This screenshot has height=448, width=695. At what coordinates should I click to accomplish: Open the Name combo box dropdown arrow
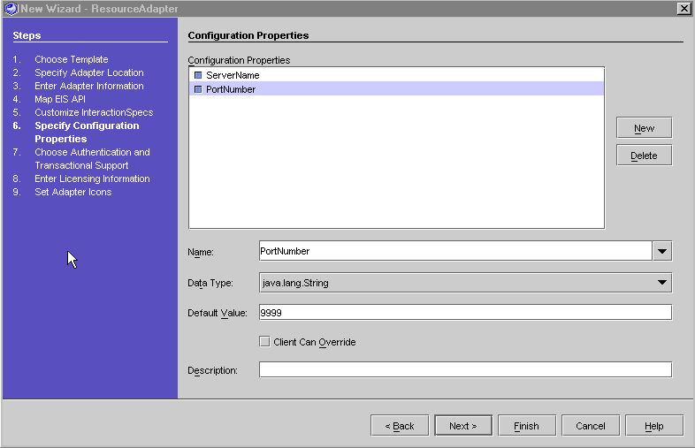point(662,251)
